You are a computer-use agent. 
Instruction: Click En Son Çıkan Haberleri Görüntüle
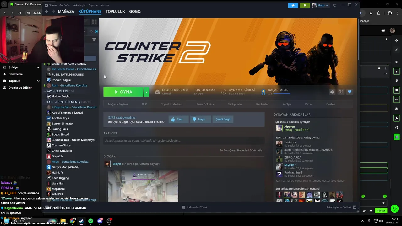click(241, 150)
